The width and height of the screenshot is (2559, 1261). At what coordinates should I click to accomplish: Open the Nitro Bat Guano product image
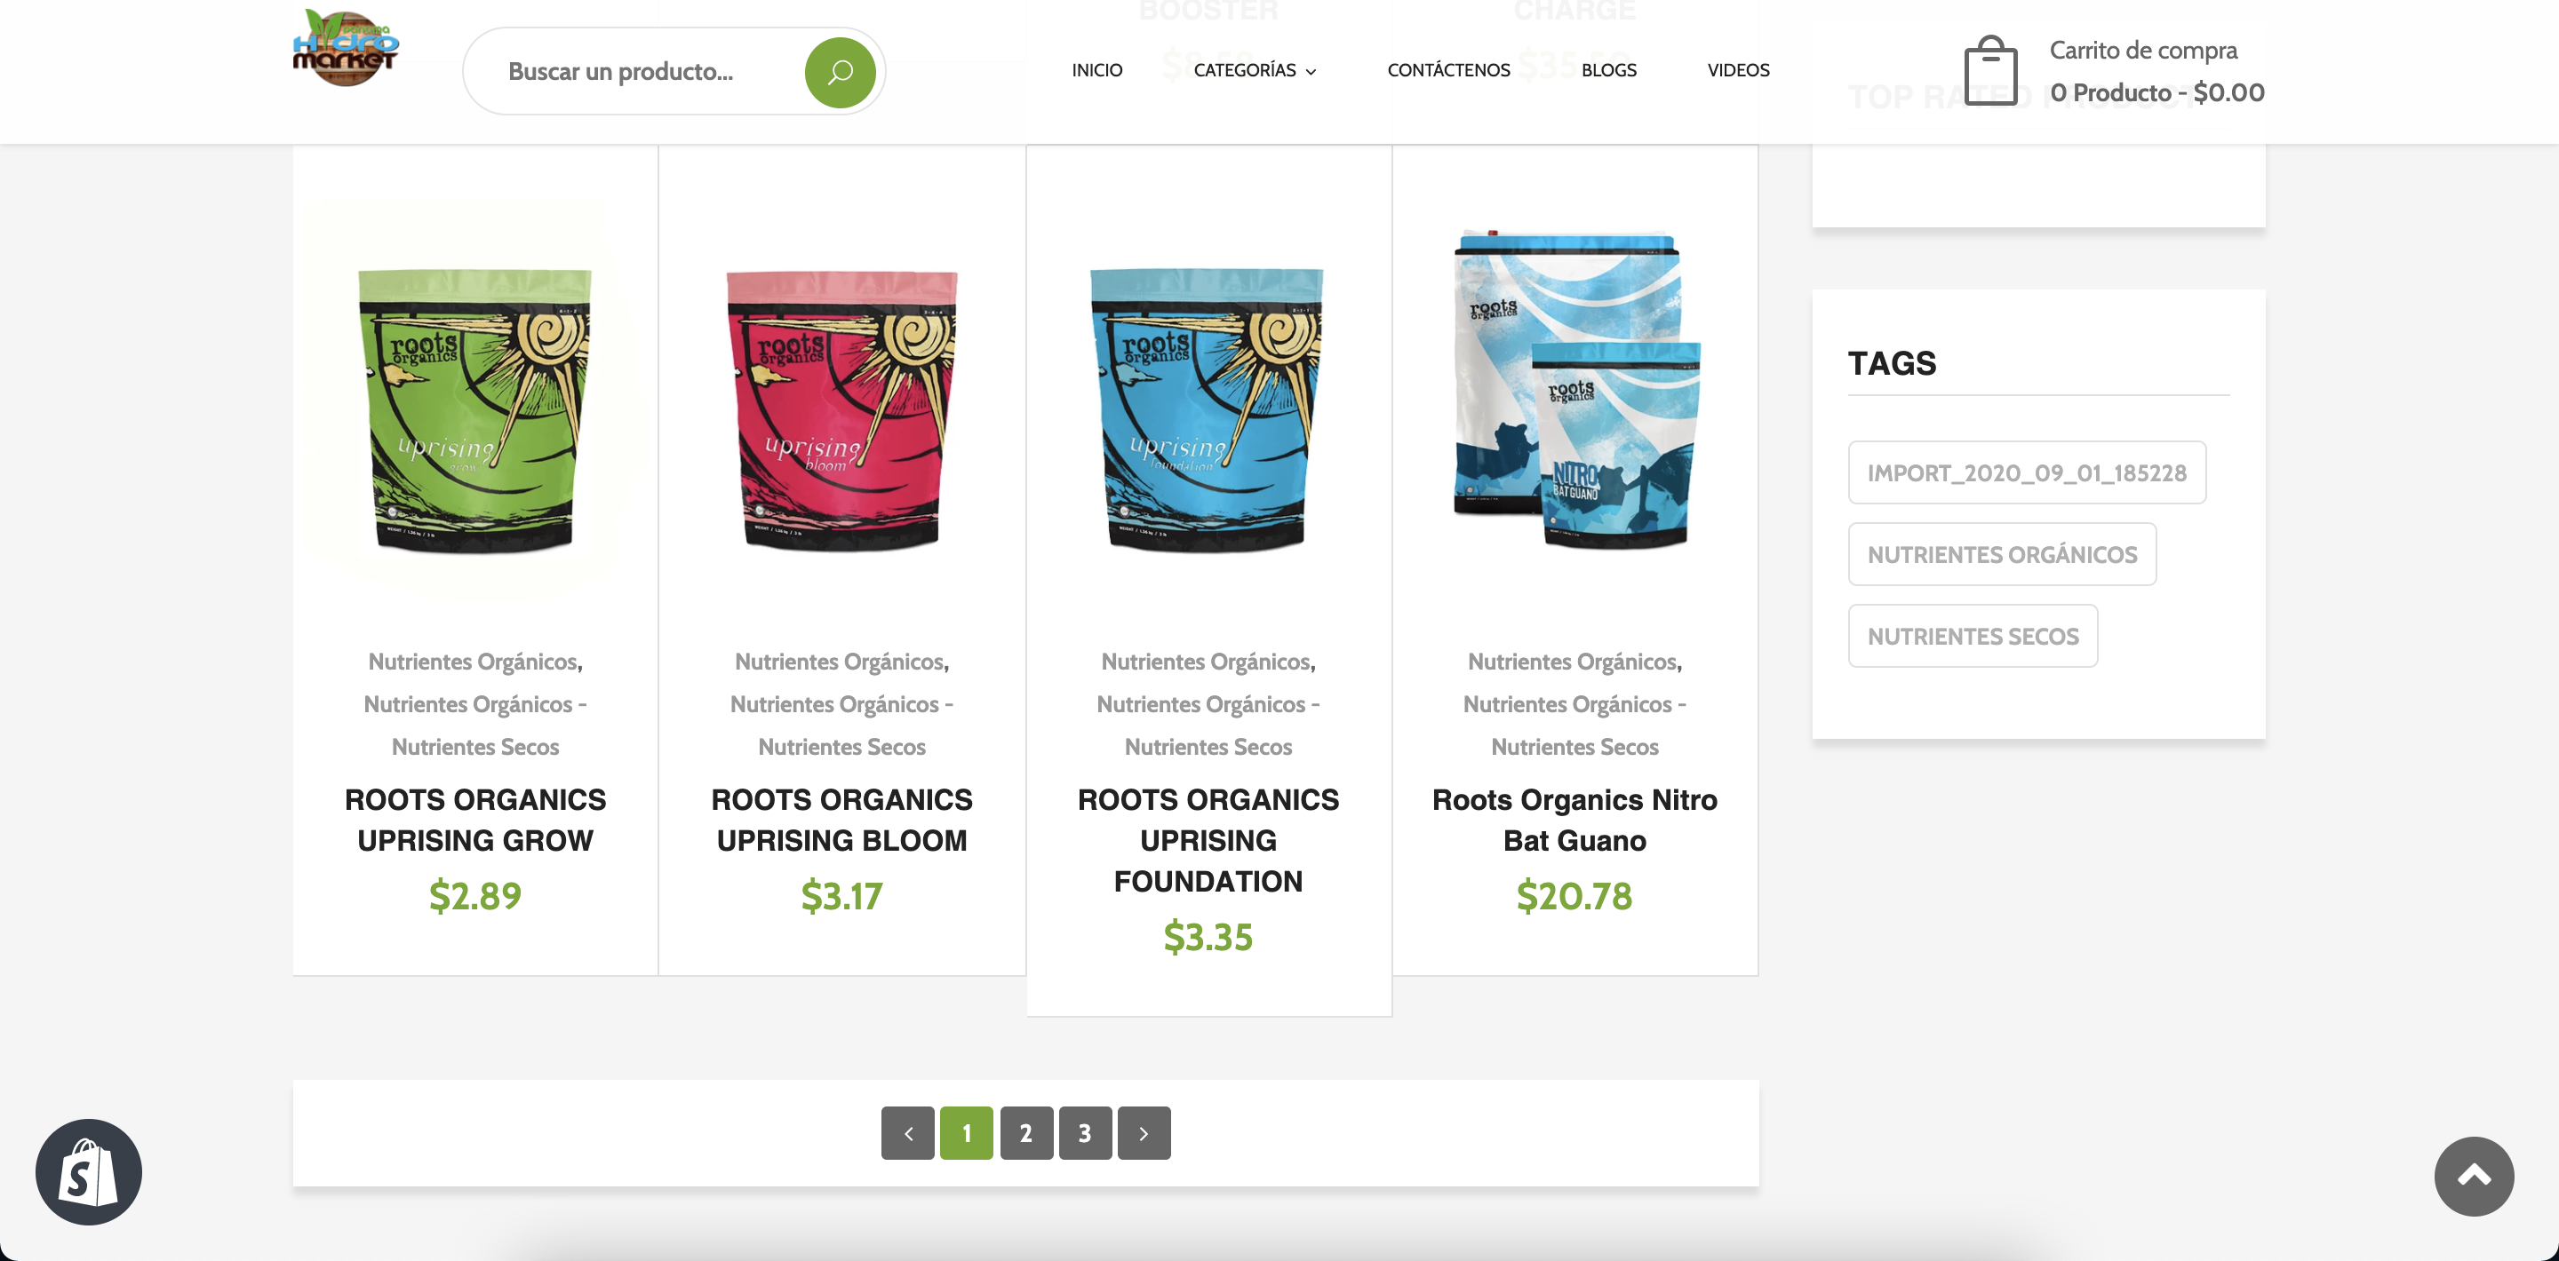pos(1574,388)
